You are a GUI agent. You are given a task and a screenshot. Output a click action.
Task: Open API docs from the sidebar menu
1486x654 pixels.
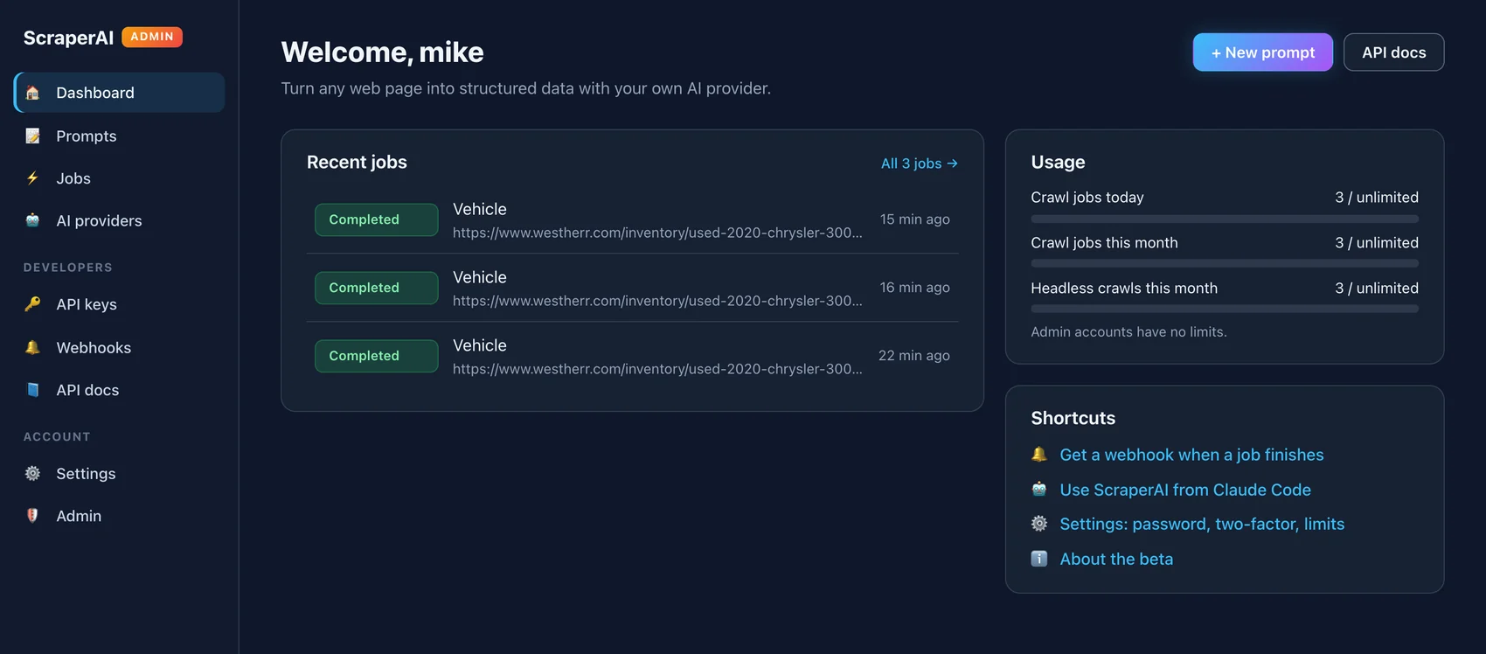[x=120, y=390]
